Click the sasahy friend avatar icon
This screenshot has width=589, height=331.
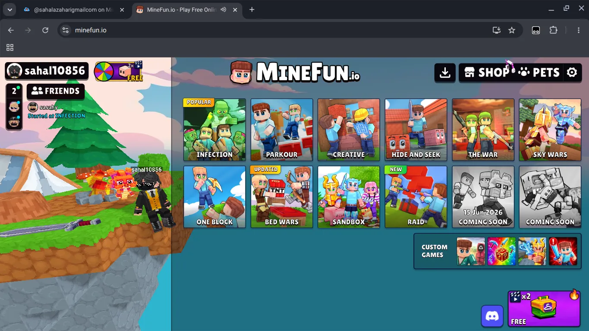33,107
